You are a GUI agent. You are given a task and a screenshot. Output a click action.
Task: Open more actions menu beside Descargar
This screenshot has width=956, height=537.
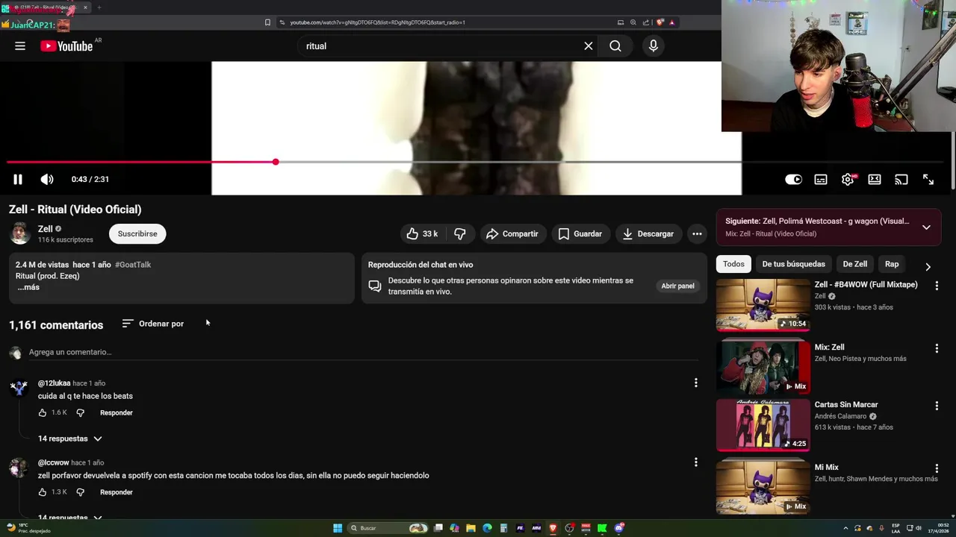(x=697, y=233)
